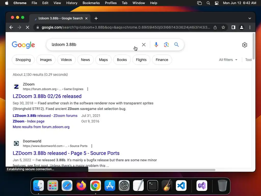The height and width of the screenshot is (196, 261).
Task: Click the Google logo
Action: (x=23, y=45)
